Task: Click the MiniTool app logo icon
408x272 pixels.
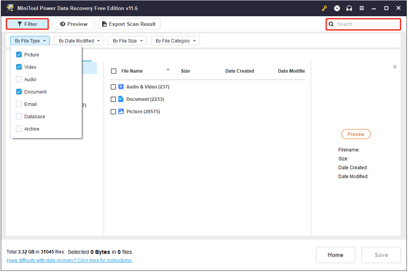Action: [x=10, y=8]
